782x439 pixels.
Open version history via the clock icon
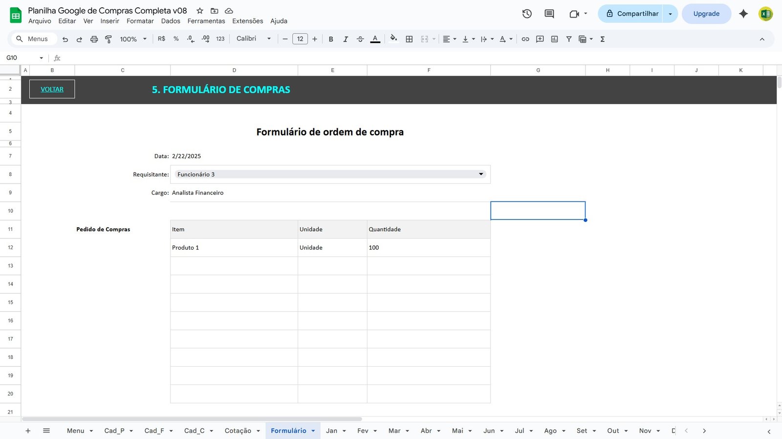pos(527,14)
